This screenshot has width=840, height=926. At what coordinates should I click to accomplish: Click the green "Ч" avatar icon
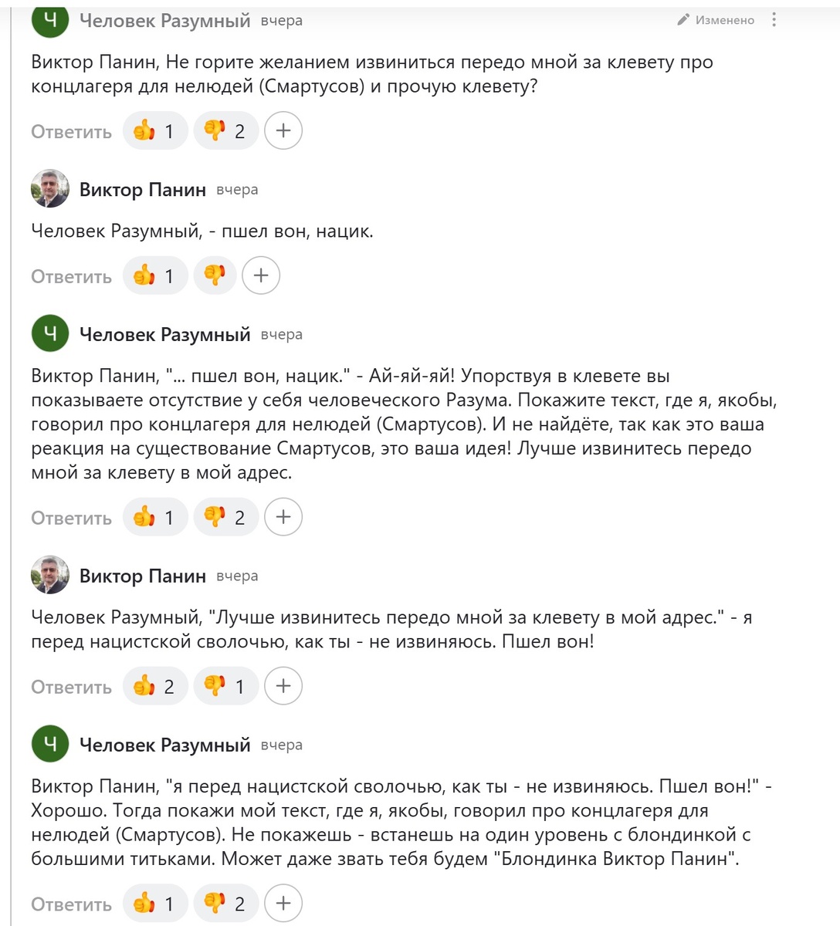[x=50, y=21]
